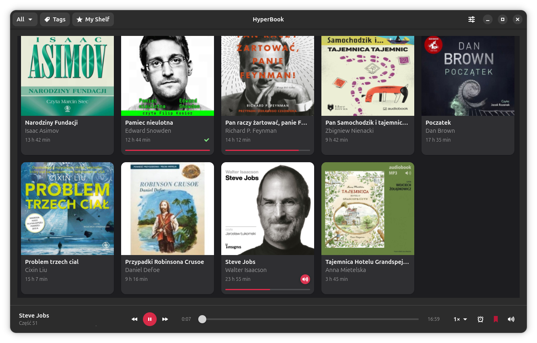Click the Pamiec nieulotna card progress bar
537x343 pixels.
click(x=168, y=150)
